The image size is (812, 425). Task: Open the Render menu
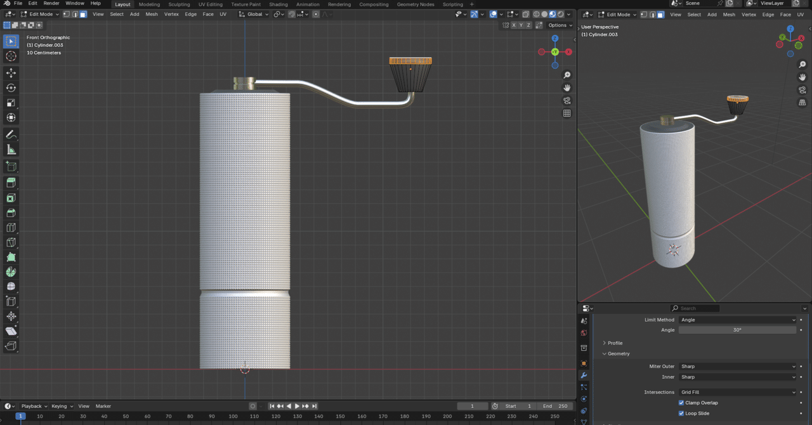pos(51,4)
